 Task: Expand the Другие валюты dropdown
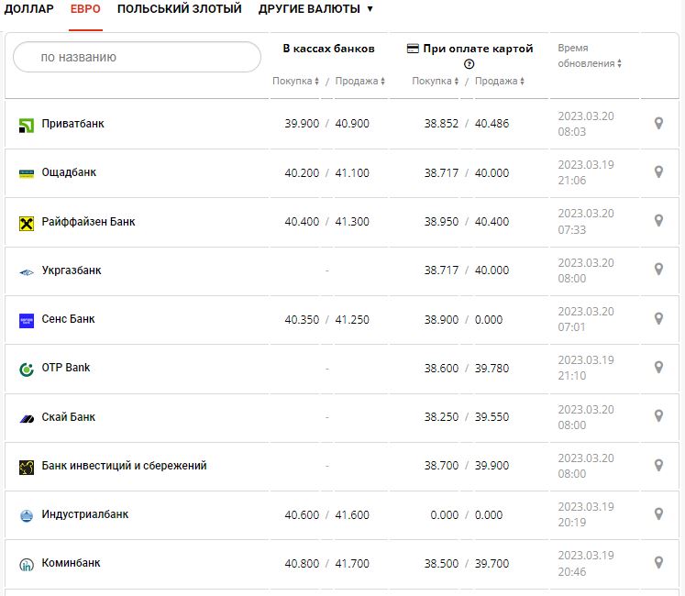(315, 9)
